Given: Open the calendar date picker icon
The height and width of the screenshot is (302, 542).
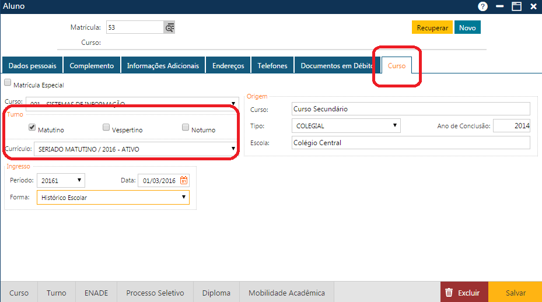Looking at the screenshot, I should coord(184,181).
